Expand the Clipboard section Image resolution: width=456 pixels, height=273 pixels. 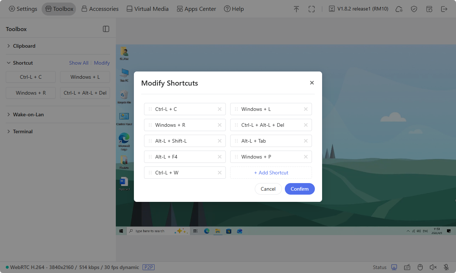click(24, 46)
